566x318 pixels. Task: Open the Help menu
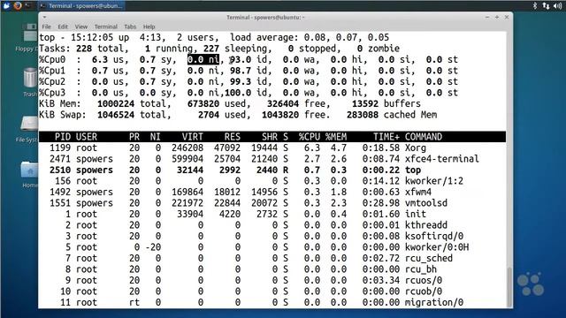[x=149, y=26]
